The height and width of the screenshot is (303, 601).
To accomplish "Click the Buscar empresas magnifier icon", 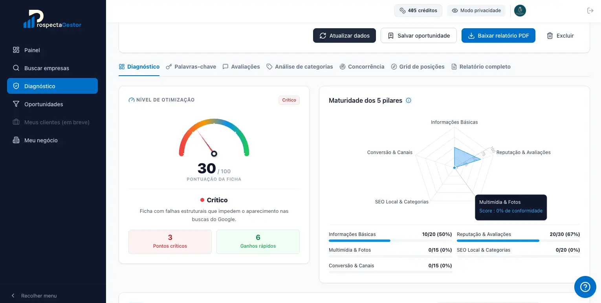I will pos(16,68).
